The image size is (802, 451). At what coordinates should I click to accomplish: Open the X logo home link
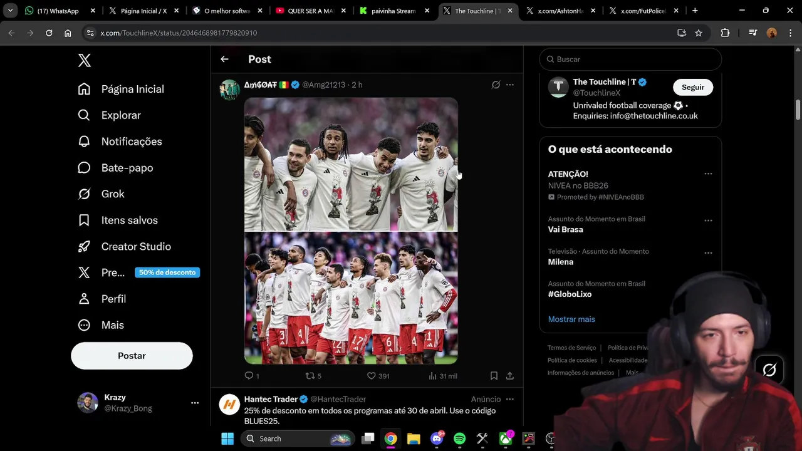pos(85,60)
